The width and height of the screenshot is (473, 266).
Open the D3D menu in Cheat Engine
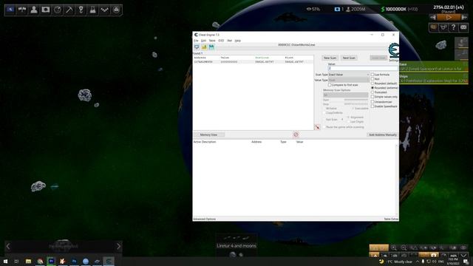tap(221, 41)
